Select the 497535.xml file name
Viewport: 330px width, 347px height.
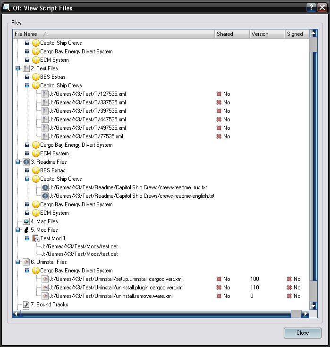tap(87, 128)
